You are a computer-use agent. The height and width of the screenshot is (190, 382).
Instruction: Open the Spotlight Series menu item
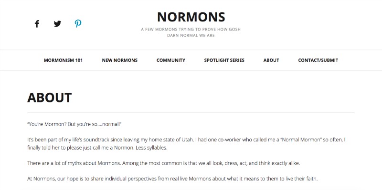[x=224, y=60]
